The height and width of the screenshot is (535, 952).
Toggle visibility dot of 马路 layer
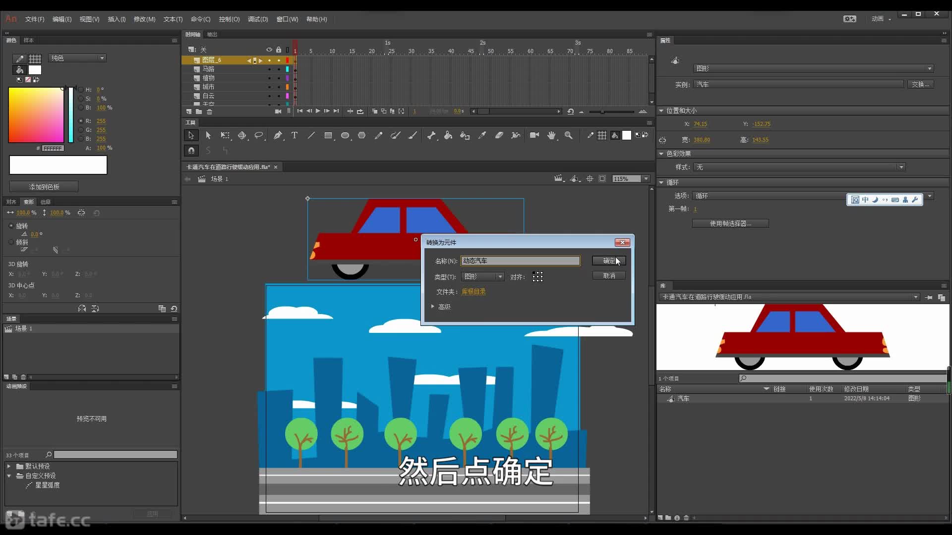[269, 69]
